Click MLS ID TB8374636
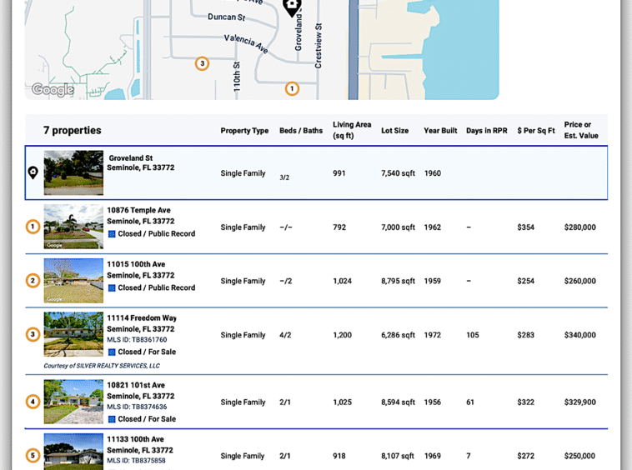632x470 pixels. [x=137, y=407]
